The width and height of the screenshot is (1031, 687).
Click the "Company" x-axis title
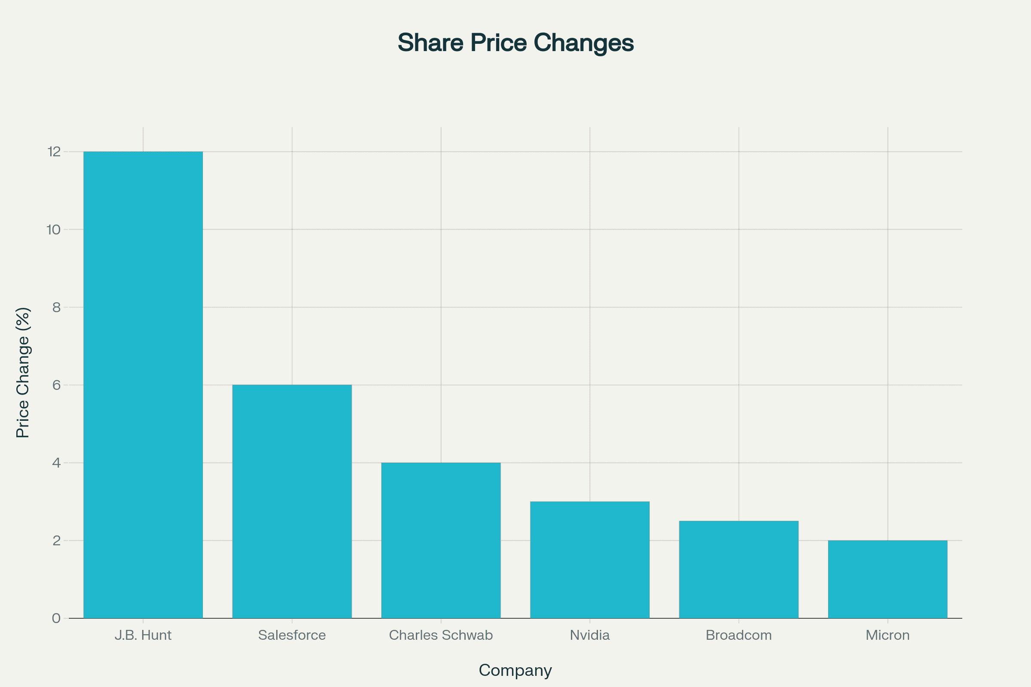[515, 670]
